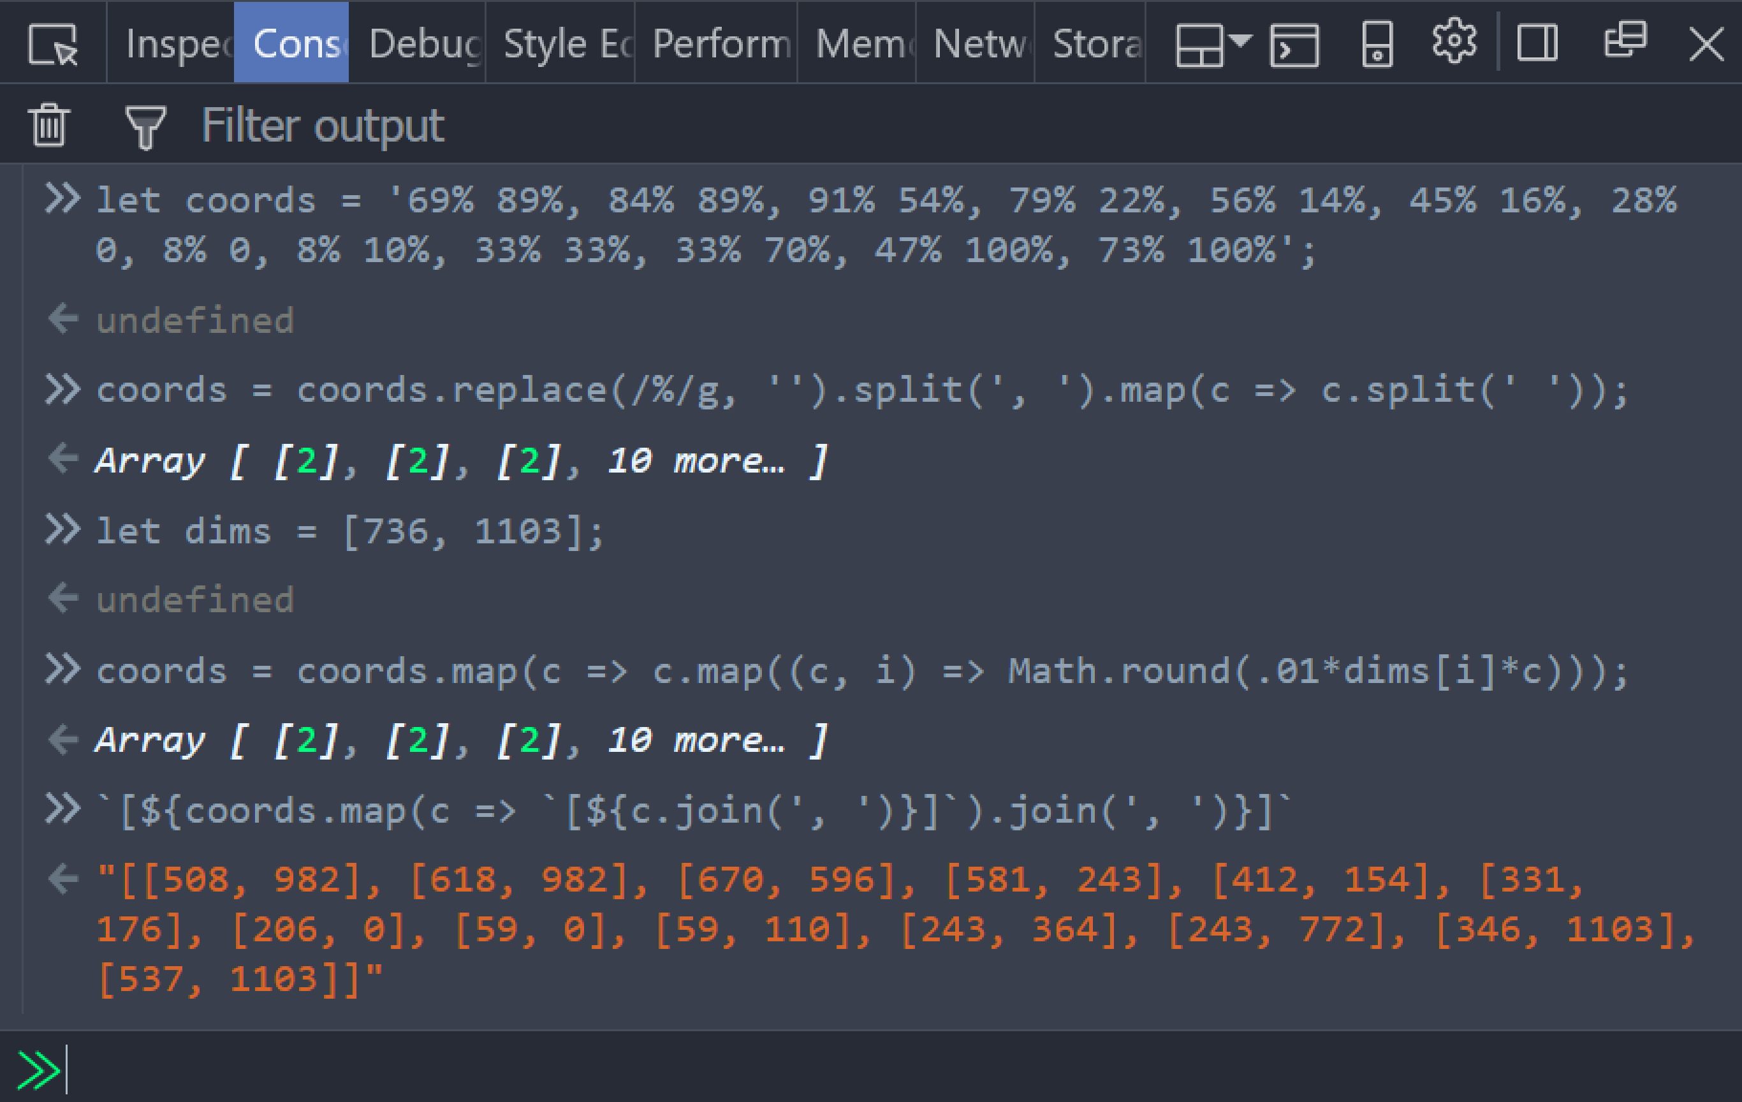Dock the toolbox to the side
The width and height of the screenshot is (1742, 1102).
coord(1537,43)
